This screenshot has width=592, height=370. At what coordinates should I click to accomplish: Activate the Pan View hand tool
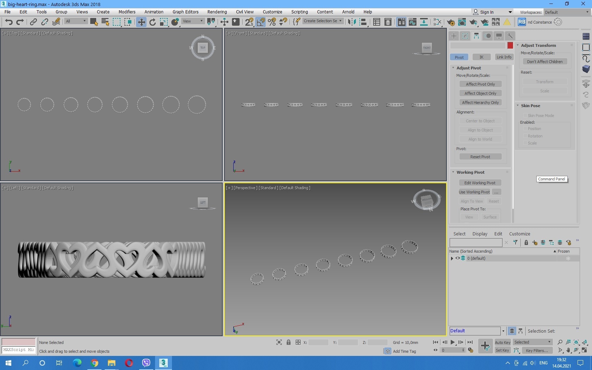(568, 350)
